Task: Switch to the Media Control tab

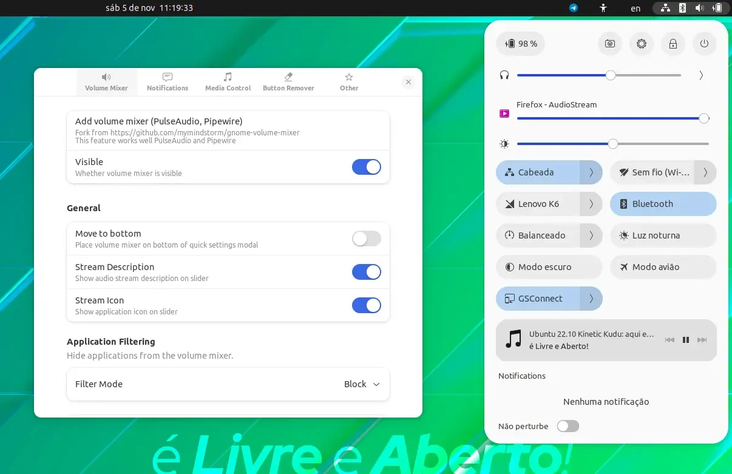Action: (228, 82)
